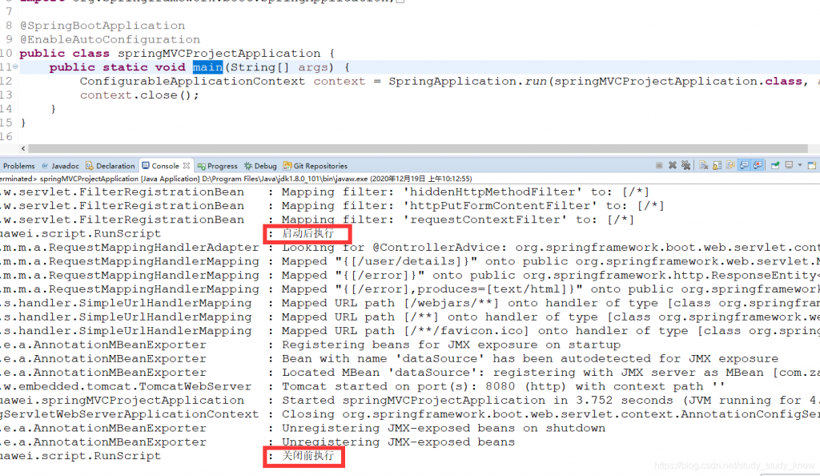Open a new Console view
Screen dimensions: 820x476
pyautogui.click(x=812, y=165)
